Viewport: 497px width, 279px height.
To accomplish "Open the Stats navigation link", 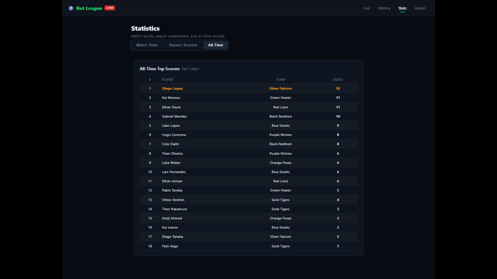I will click(x=402, y=8).
